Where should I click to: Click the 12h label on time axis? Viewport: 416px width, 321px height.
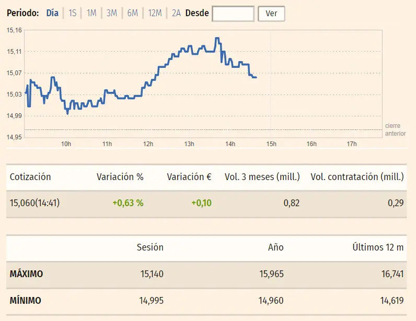click(148, 144)
